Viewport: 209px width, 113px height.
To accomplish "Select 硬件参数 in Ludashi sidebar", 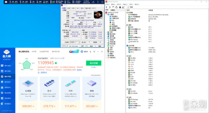I will pyautogui.click(x=8, y=71).
